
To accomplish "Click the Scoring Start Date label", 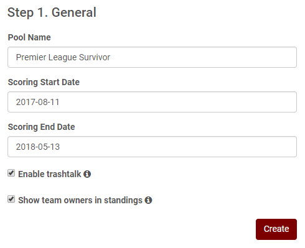I will click(x=44, y=82).
